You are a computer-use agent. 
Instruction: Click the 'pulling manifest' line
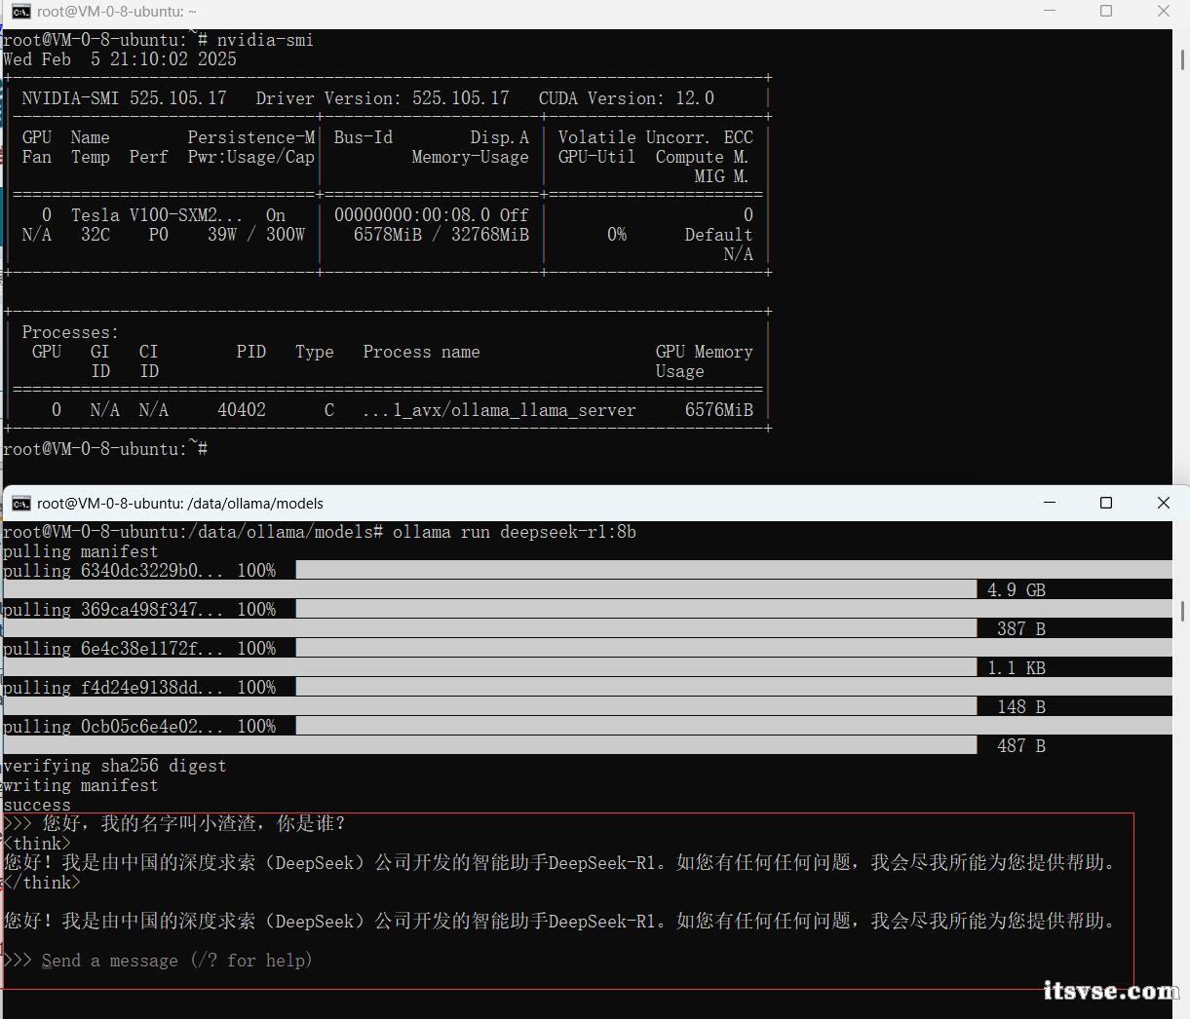click(x=80, y=551)
